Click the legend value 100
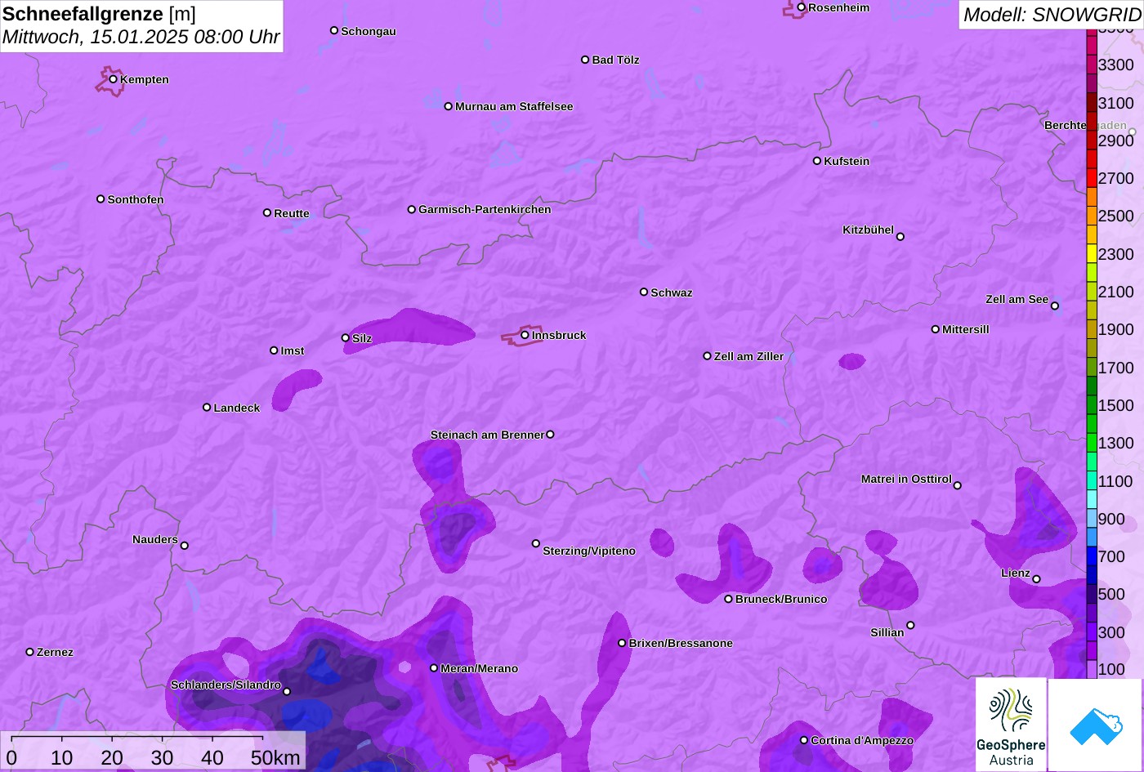The image size is (1144, 772). pos(1111,669)
